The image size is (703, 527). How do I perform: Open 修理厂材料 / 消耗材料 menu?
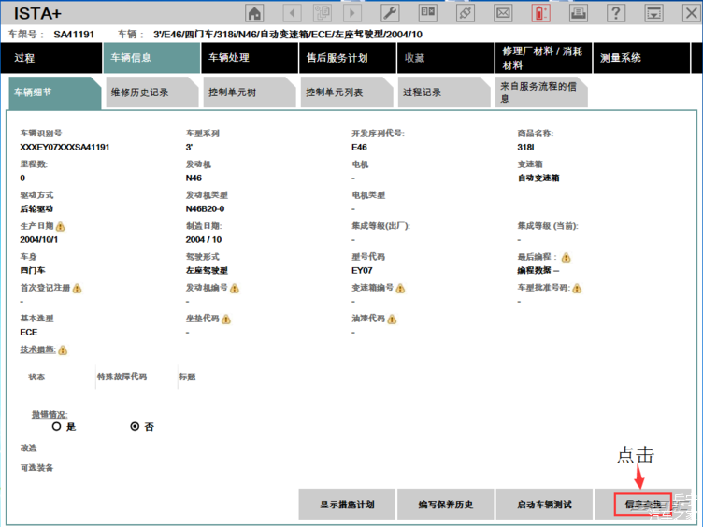[x=543, y=58]
